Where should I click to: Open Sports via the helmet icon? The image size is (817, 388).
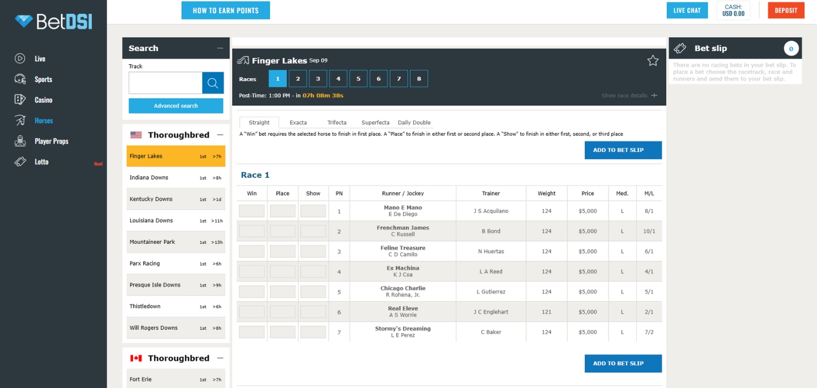[20, 79]
